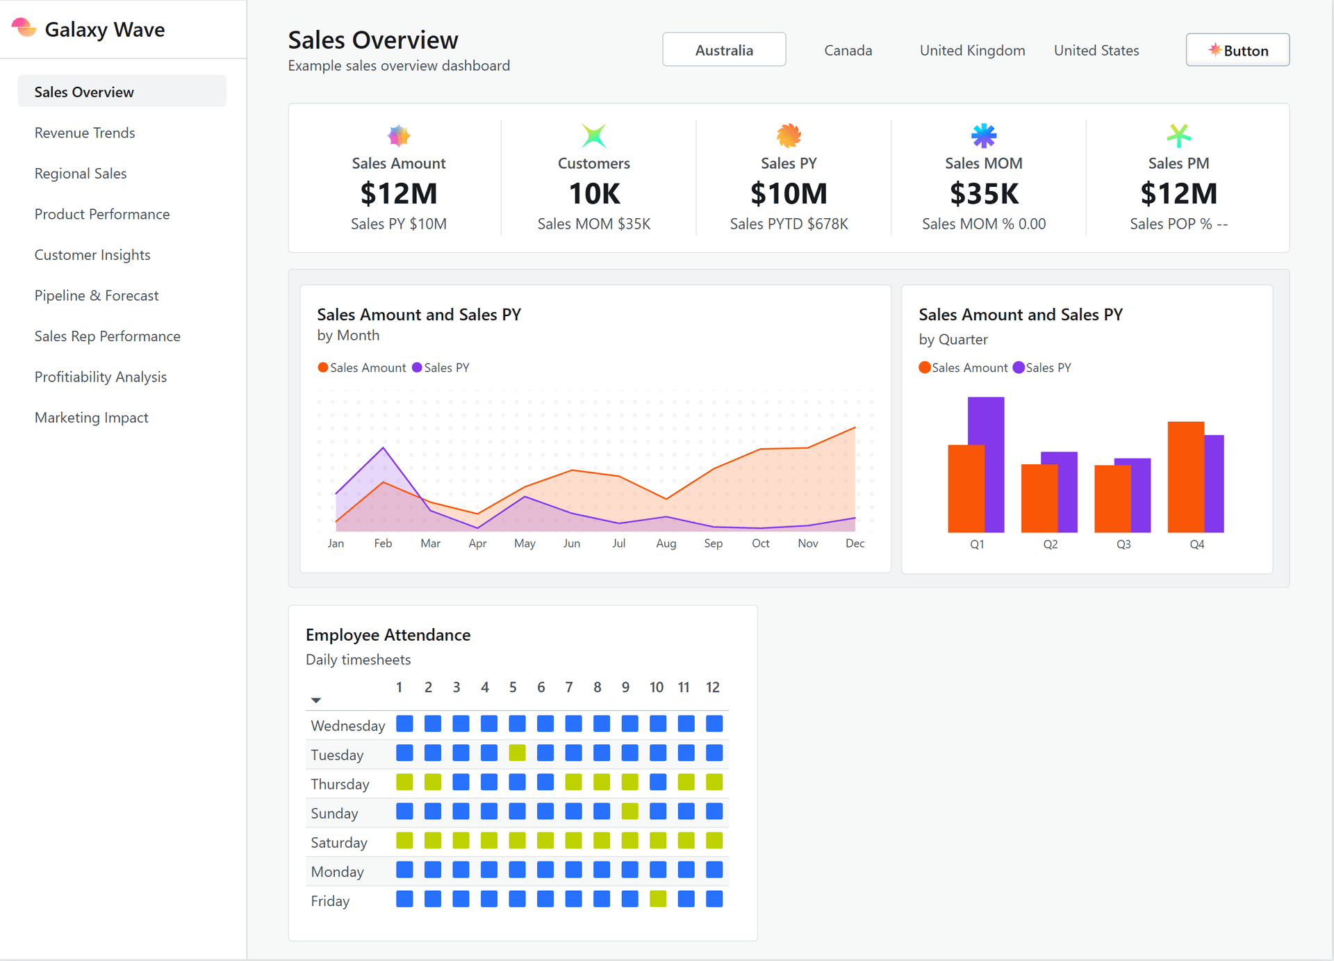Screen dimensions: 1334x961
Task: Click the Galaxy Wave logo icon
Action: [24, 28]
